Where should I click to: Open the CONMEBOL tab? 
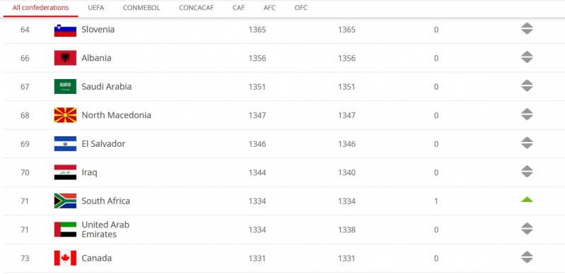[x=141, y=8]
